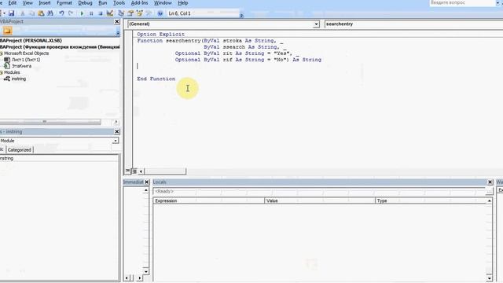Close the Locals window pane
Image resolution: width=503 pixels, height=283 pixels.
[490, 182]
